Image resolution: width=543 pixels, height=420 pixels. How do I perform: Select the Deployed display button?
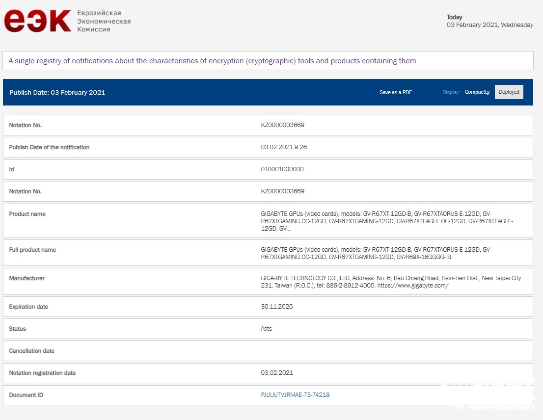pyautogui.click(x=509, y=92)
